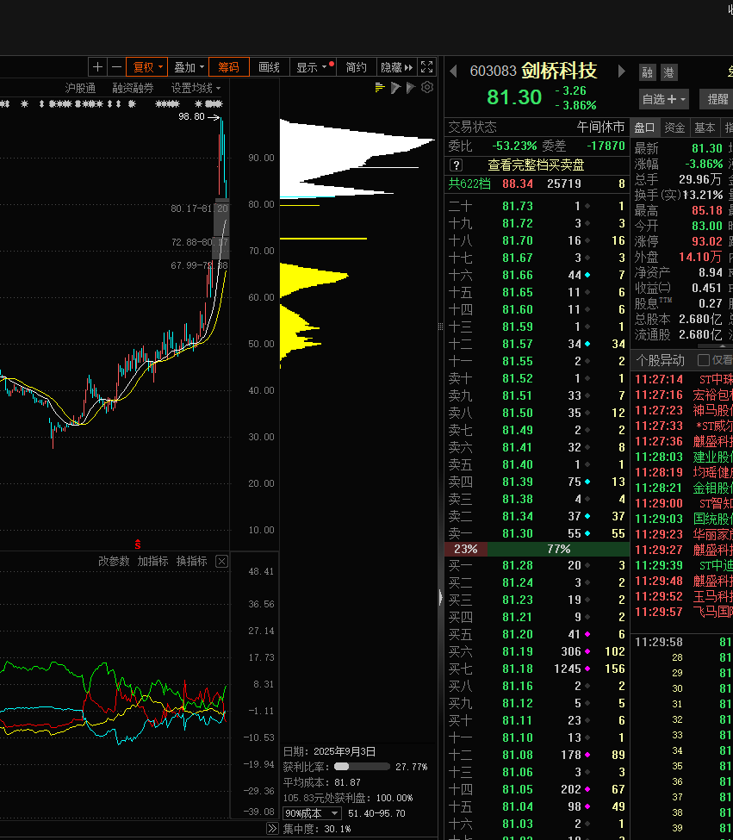Toggle the 筹码 chip distribution panel
The image size is (733, 840).
pyautogui.click(x=228, y=67)
